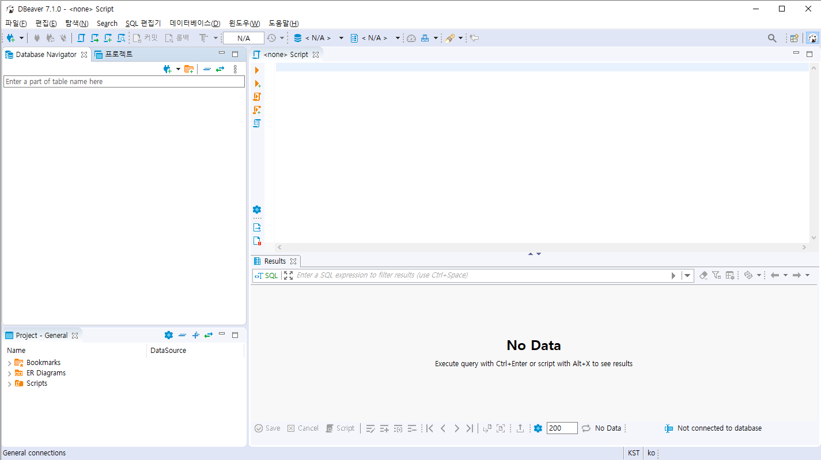
Task: Click the new connection plug icon in the main toolbar
Action: point(11,38)
